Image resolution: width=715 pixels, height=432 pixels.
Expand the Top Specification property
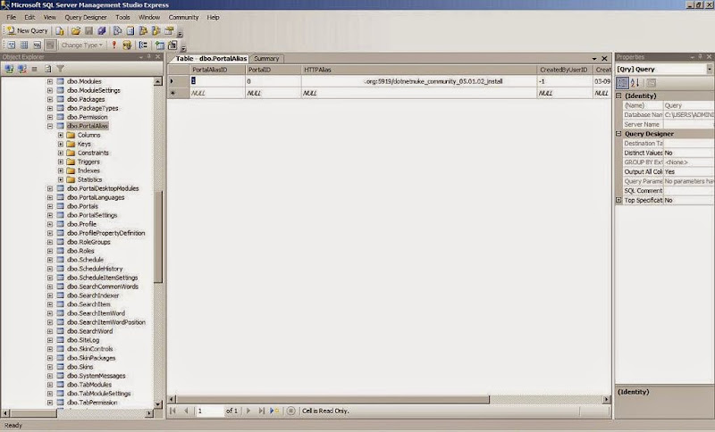click(x=618, y=200)
